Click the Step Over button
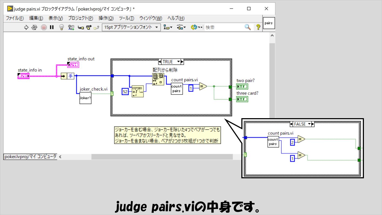The width and height of the screenshot is (382, 215). pos(89,27)
